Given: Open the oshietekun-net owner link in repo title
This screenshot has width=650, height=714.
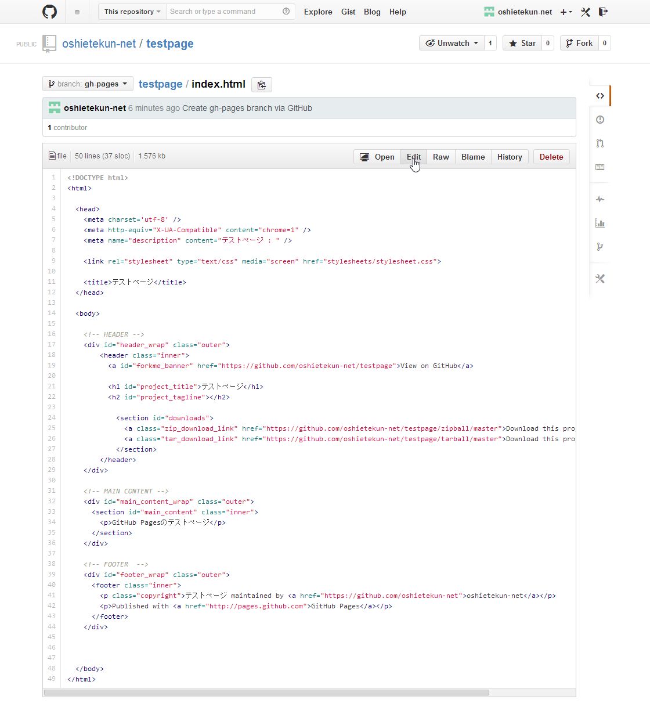Looking at the screenshot, I should click(x=99, y=44).
